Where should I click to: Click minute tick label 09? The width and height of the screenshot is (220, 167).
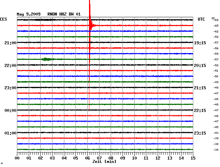[x=123, y=158]
